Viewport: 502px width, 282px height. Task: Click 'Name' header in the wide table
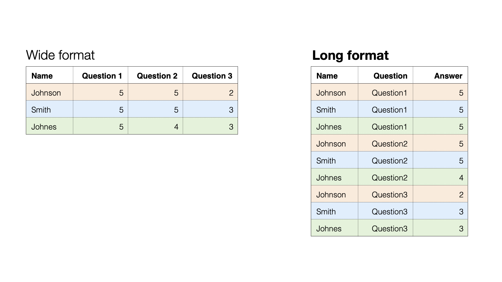pyautogui.click(x=42, y=76)
